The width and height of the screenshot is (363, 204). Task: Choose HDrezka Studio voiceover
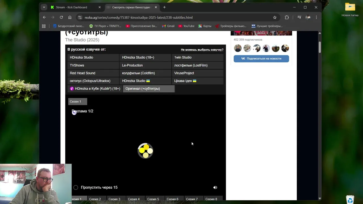(x=93, y=57)
